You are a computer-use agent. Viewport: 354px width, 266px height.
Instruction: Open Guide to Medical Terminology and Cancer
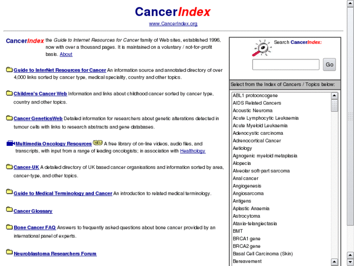click(x=63, y=194)
